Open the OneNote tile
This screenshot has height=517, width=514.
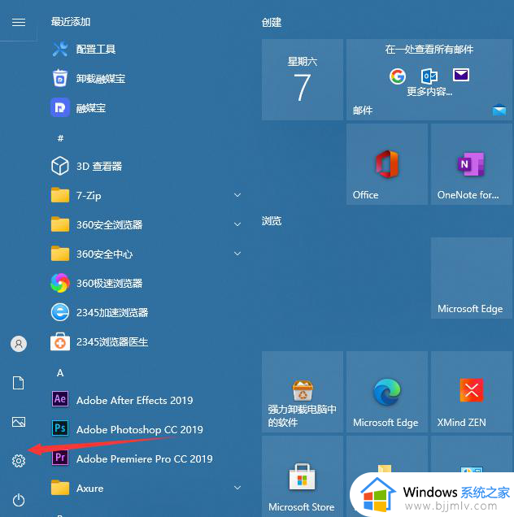click(x=472, y=164)
